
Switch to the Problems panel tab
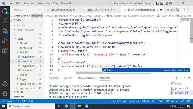pyautogui.click(x=54, y=78)
